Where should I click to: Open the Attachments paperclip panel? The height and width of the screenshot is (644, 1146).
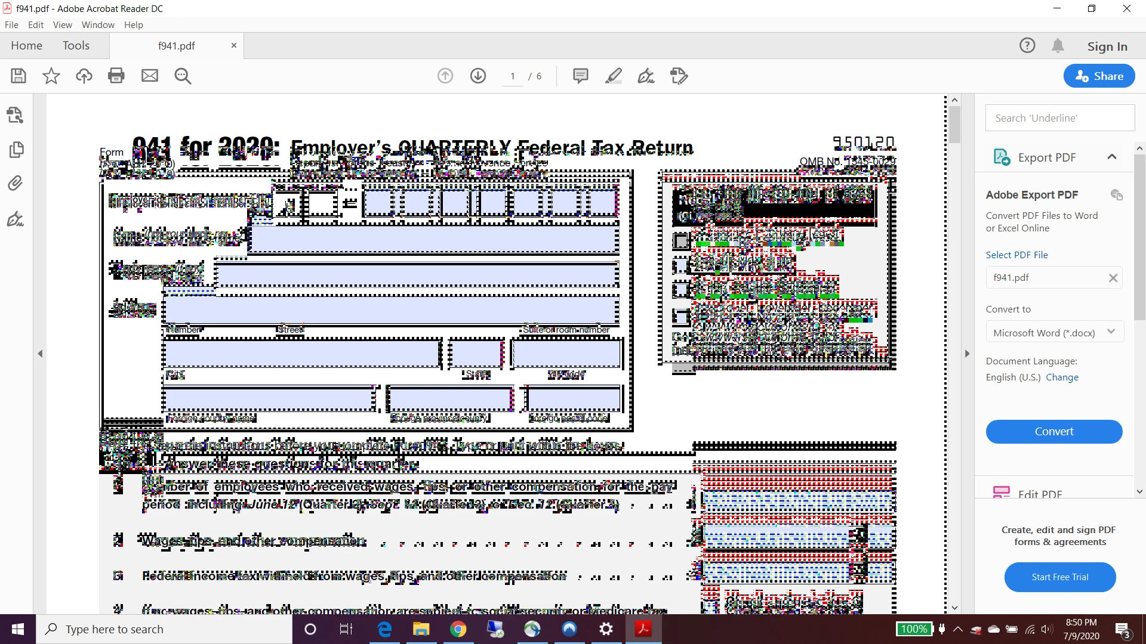pyautogui.click(x=16, y=183)
